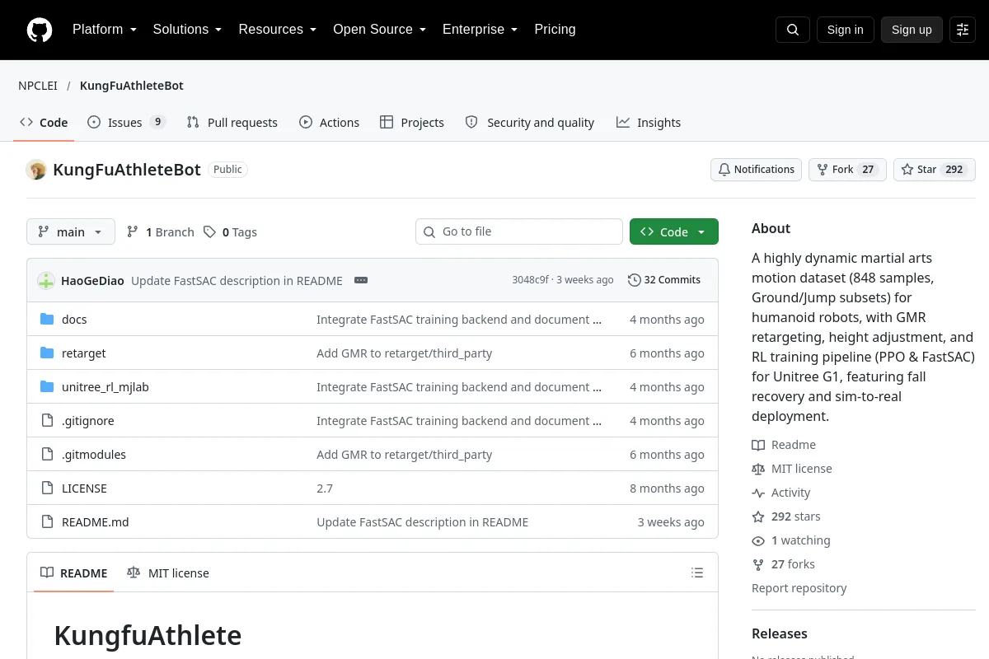Open the Releases heading link

pyautogui.click(x=780, y=634)
